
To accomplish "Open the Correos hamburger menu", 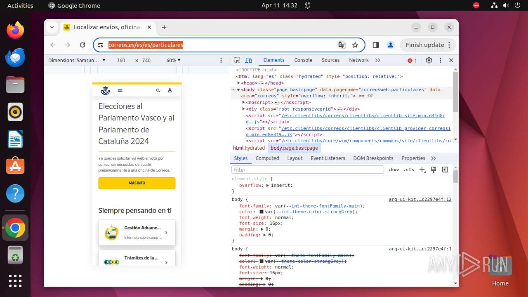I will click(x=120, y=90).
